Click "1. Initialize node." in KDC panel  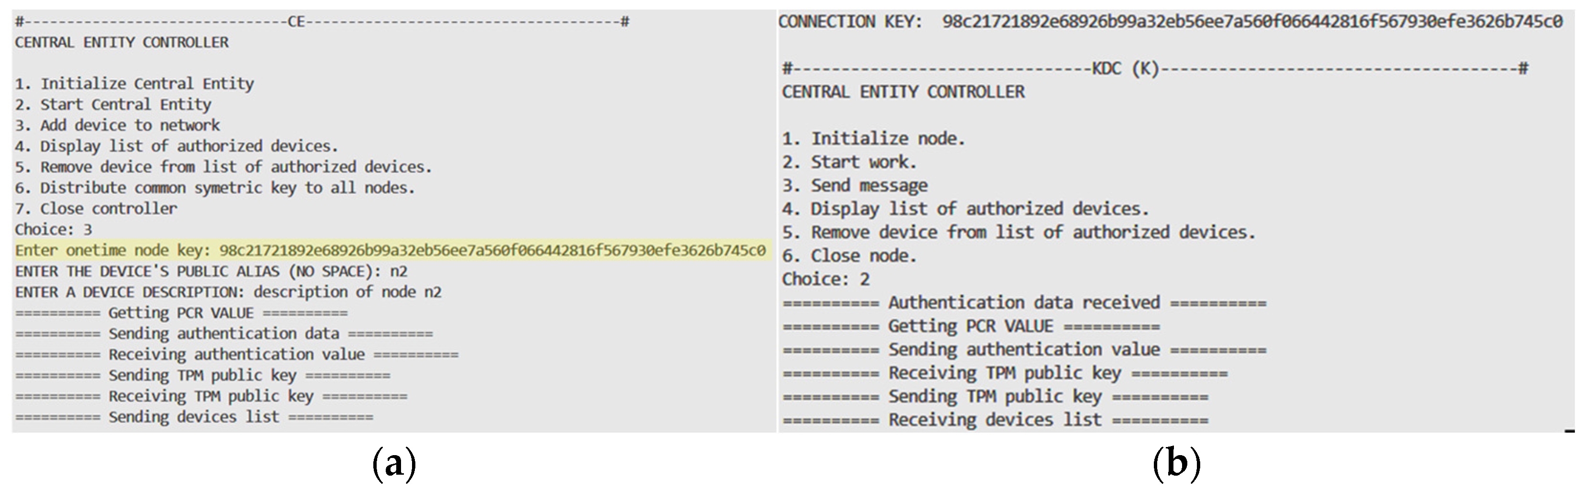tap(873, 139)
